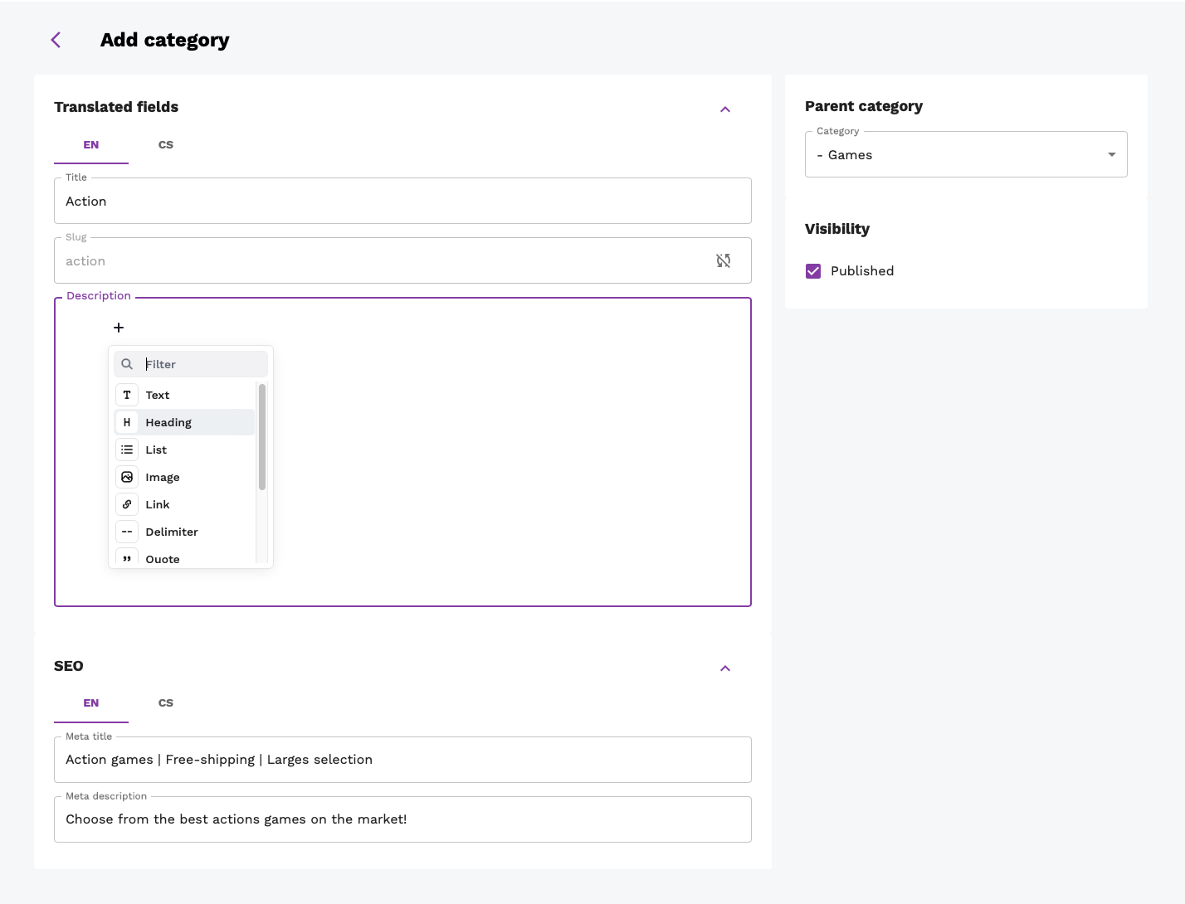Switch to EN tab in Translated fields
Screen dimensions: 1185x904
[91, 145]
